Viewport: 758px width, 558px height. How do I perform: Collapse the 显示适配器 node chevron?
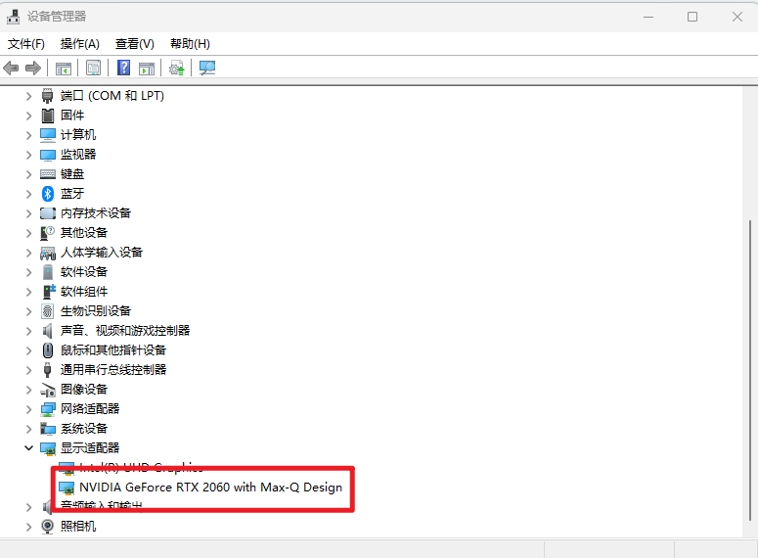click(28, 448)
